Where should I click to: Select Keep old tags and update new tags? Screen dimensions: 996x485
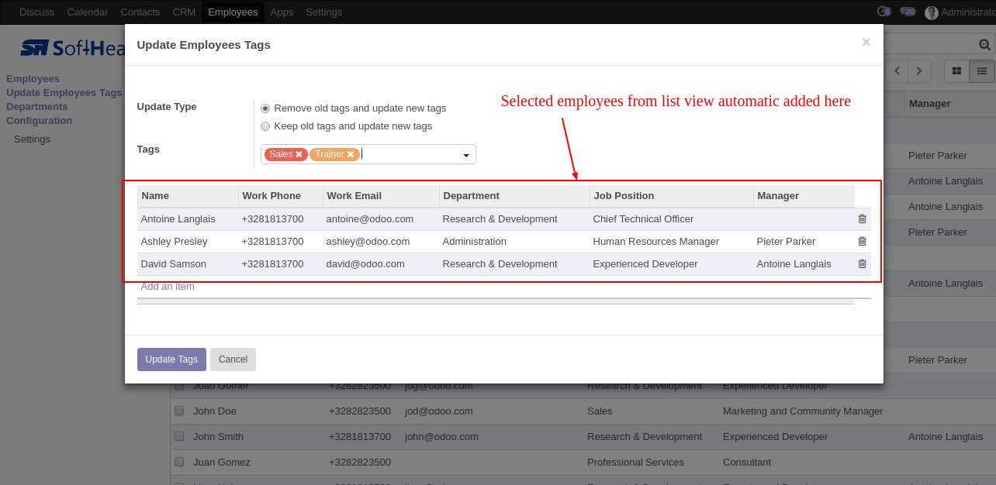(265, 126)
